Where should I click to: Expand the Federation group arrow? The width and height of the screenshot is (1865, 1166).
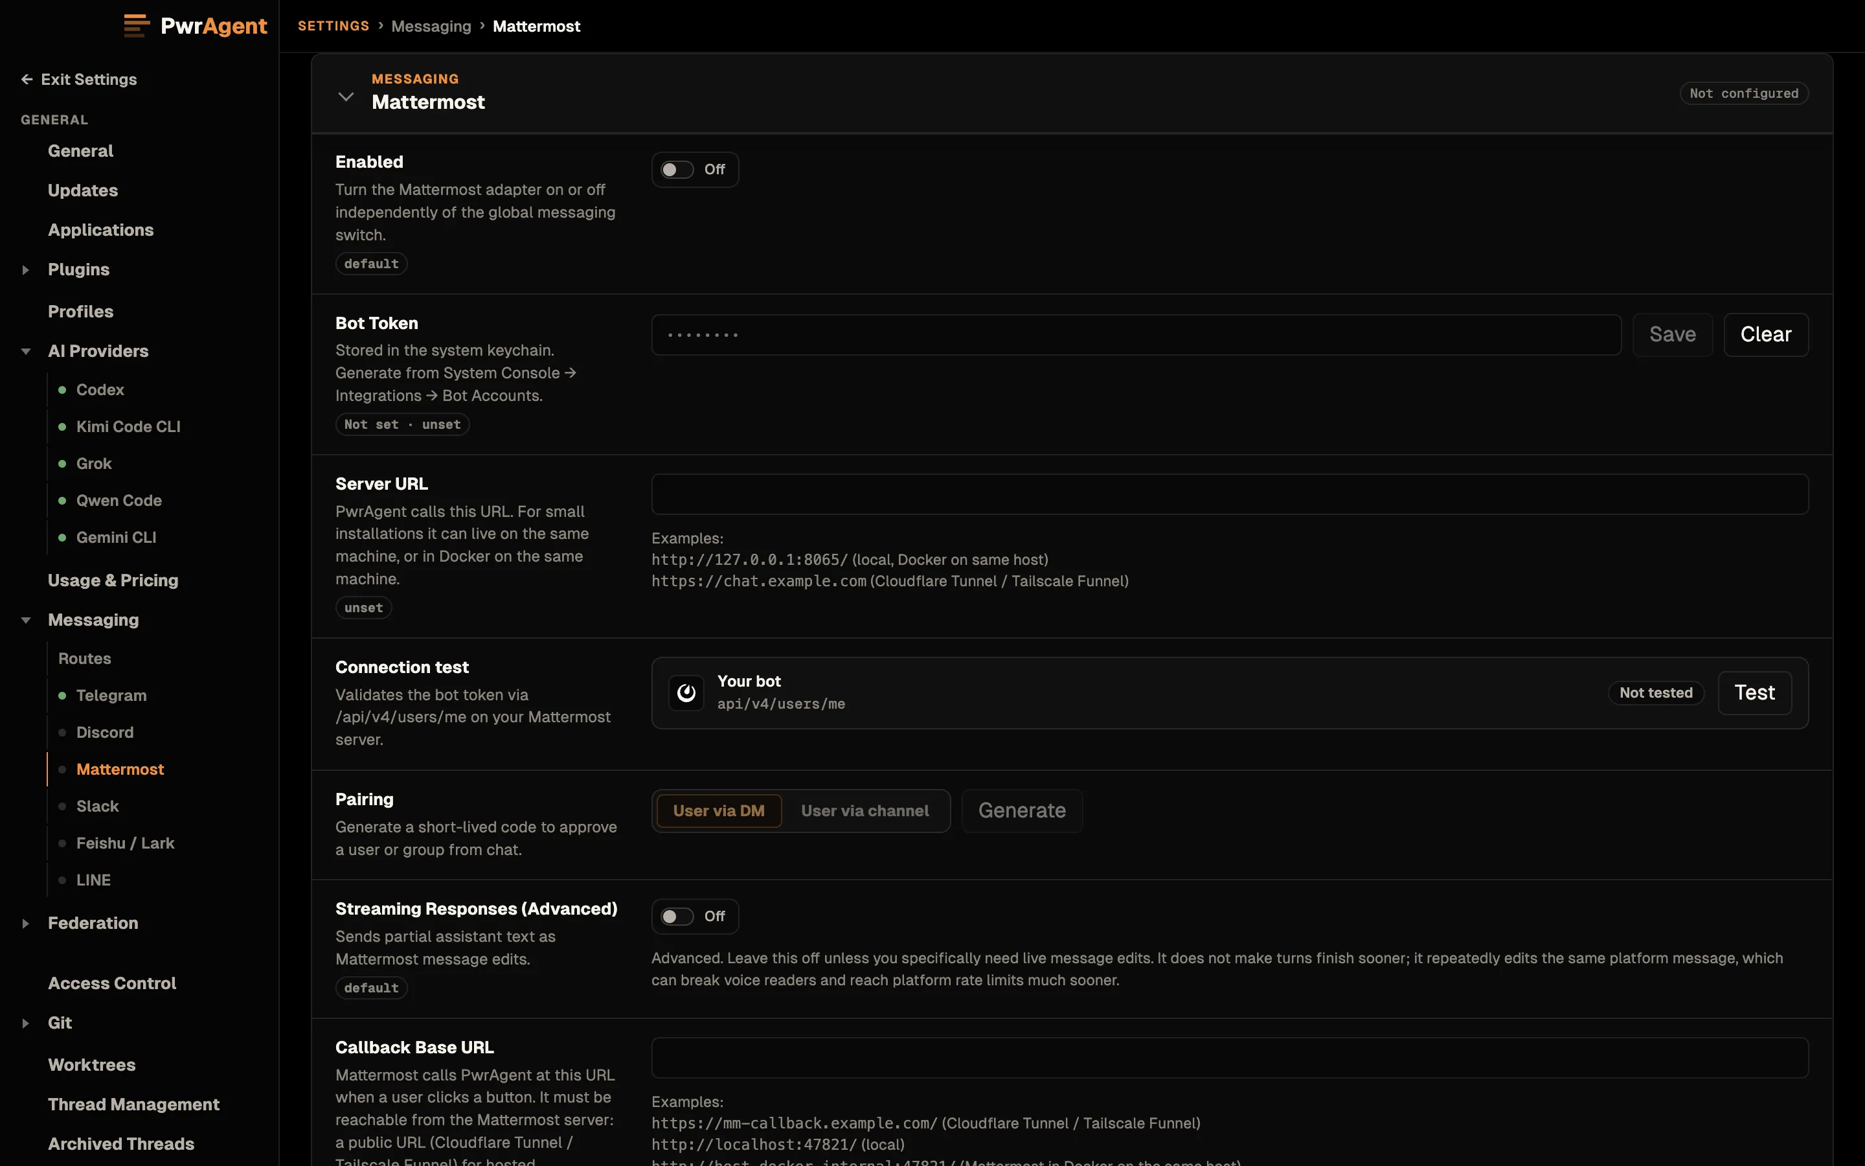pyautogui.click(x=25, y=923)
